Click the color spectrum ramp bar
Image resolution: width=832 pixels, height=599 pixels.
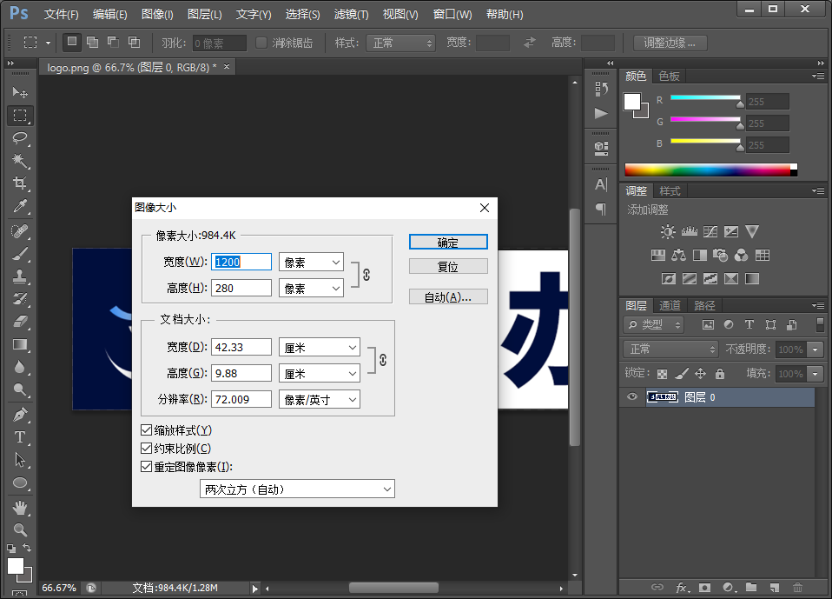coord(707,170)
